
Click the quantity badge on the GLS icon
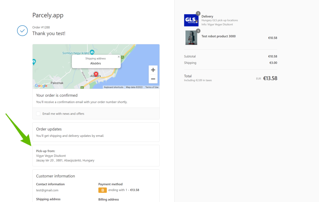[x=198, y=13]
